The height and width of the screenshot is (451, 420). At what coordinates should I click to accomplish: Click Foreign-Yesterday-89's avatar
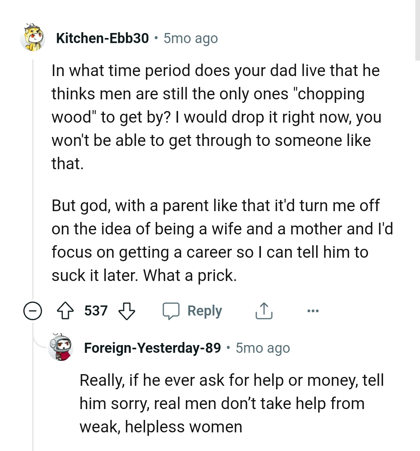(60, 348)
